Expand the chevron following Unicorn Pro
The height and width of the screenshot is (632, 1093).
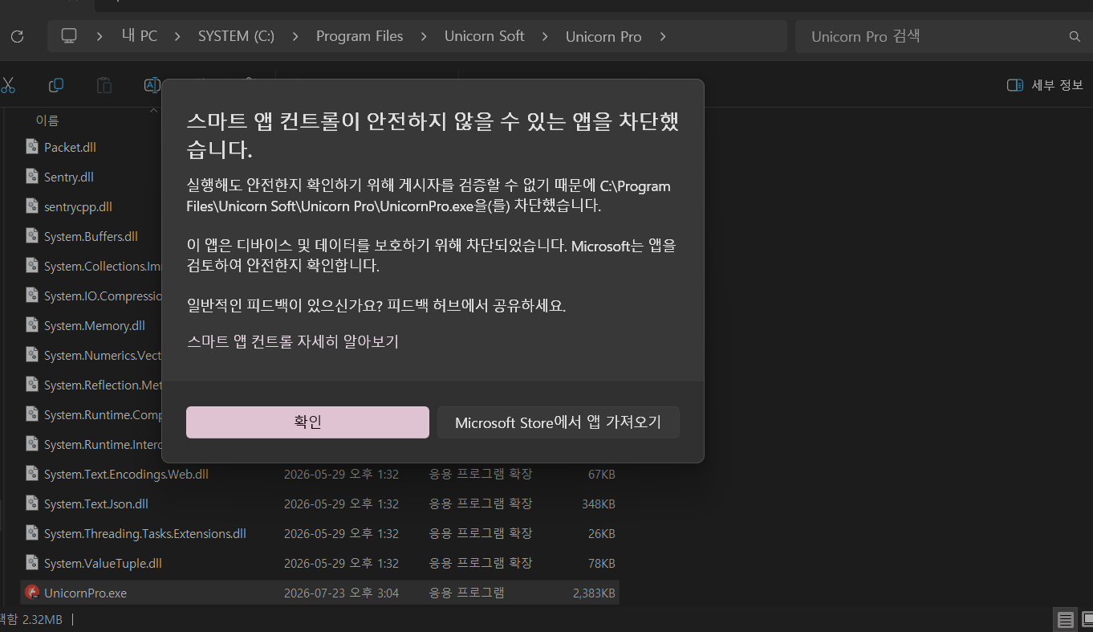tap(662, 36)
